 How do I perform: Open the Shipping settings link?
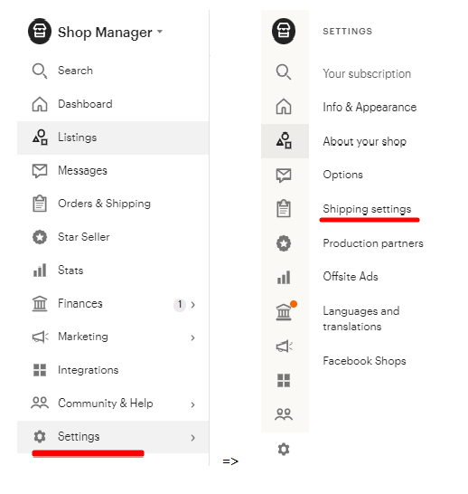(367, 209)
